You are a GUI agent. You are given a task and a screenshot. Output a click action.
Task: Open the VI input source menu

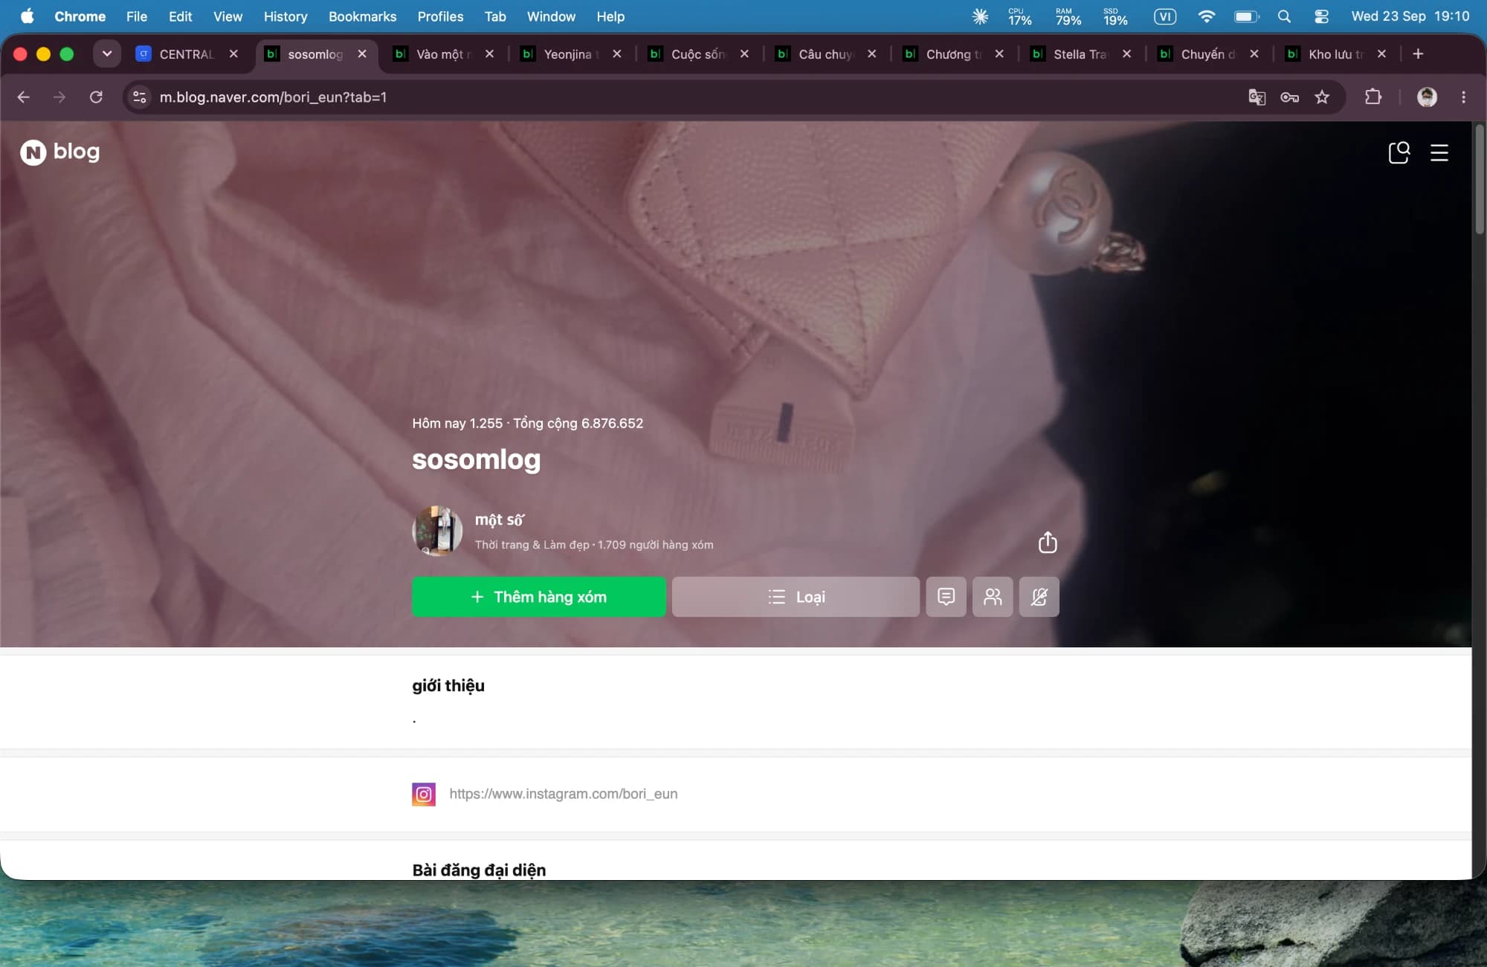(x=1165, y=16)
